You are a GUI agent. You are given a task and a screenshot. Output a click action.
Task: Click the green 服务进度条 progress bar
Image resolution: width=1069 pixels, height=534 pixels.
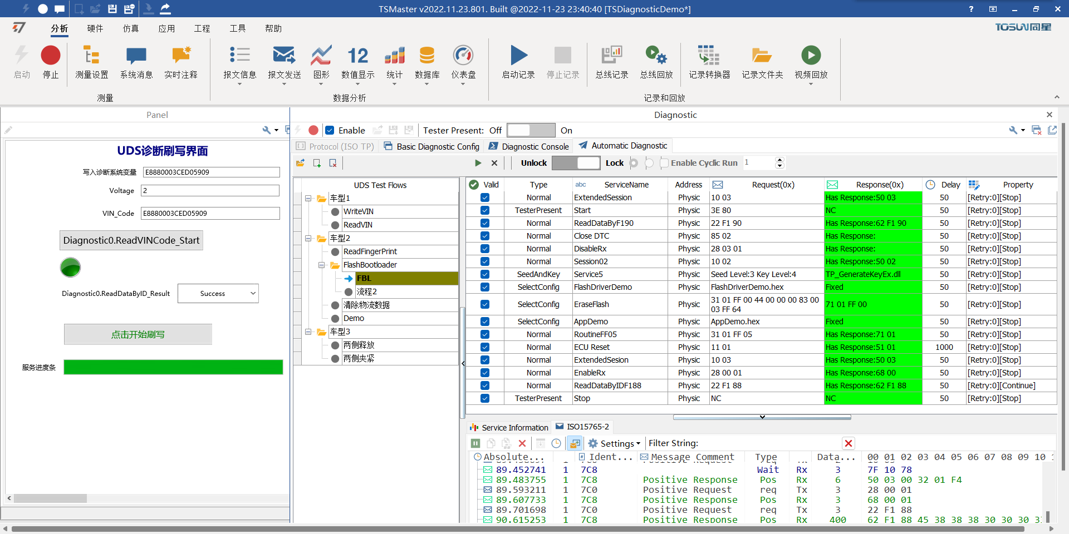coord(173,367)
